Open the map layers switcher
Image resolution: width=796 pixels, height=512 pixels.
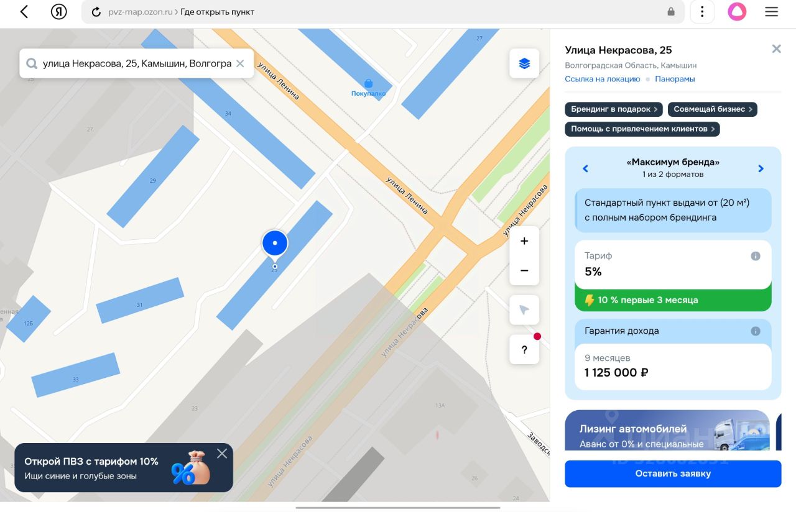(x=524, y=63)
